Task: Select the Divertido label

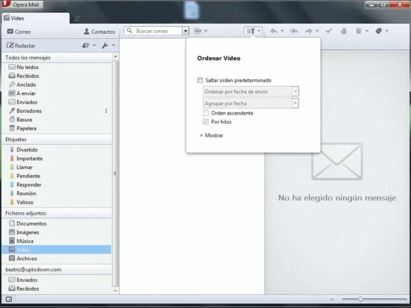Action: point(57,149)
